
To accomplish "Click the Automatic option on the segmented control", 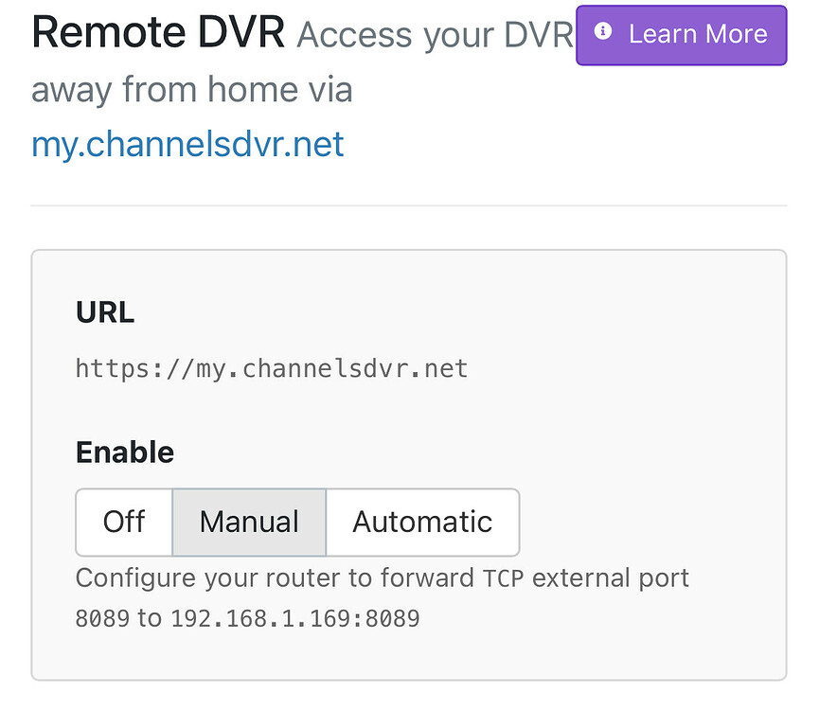I will pos(422,522).
